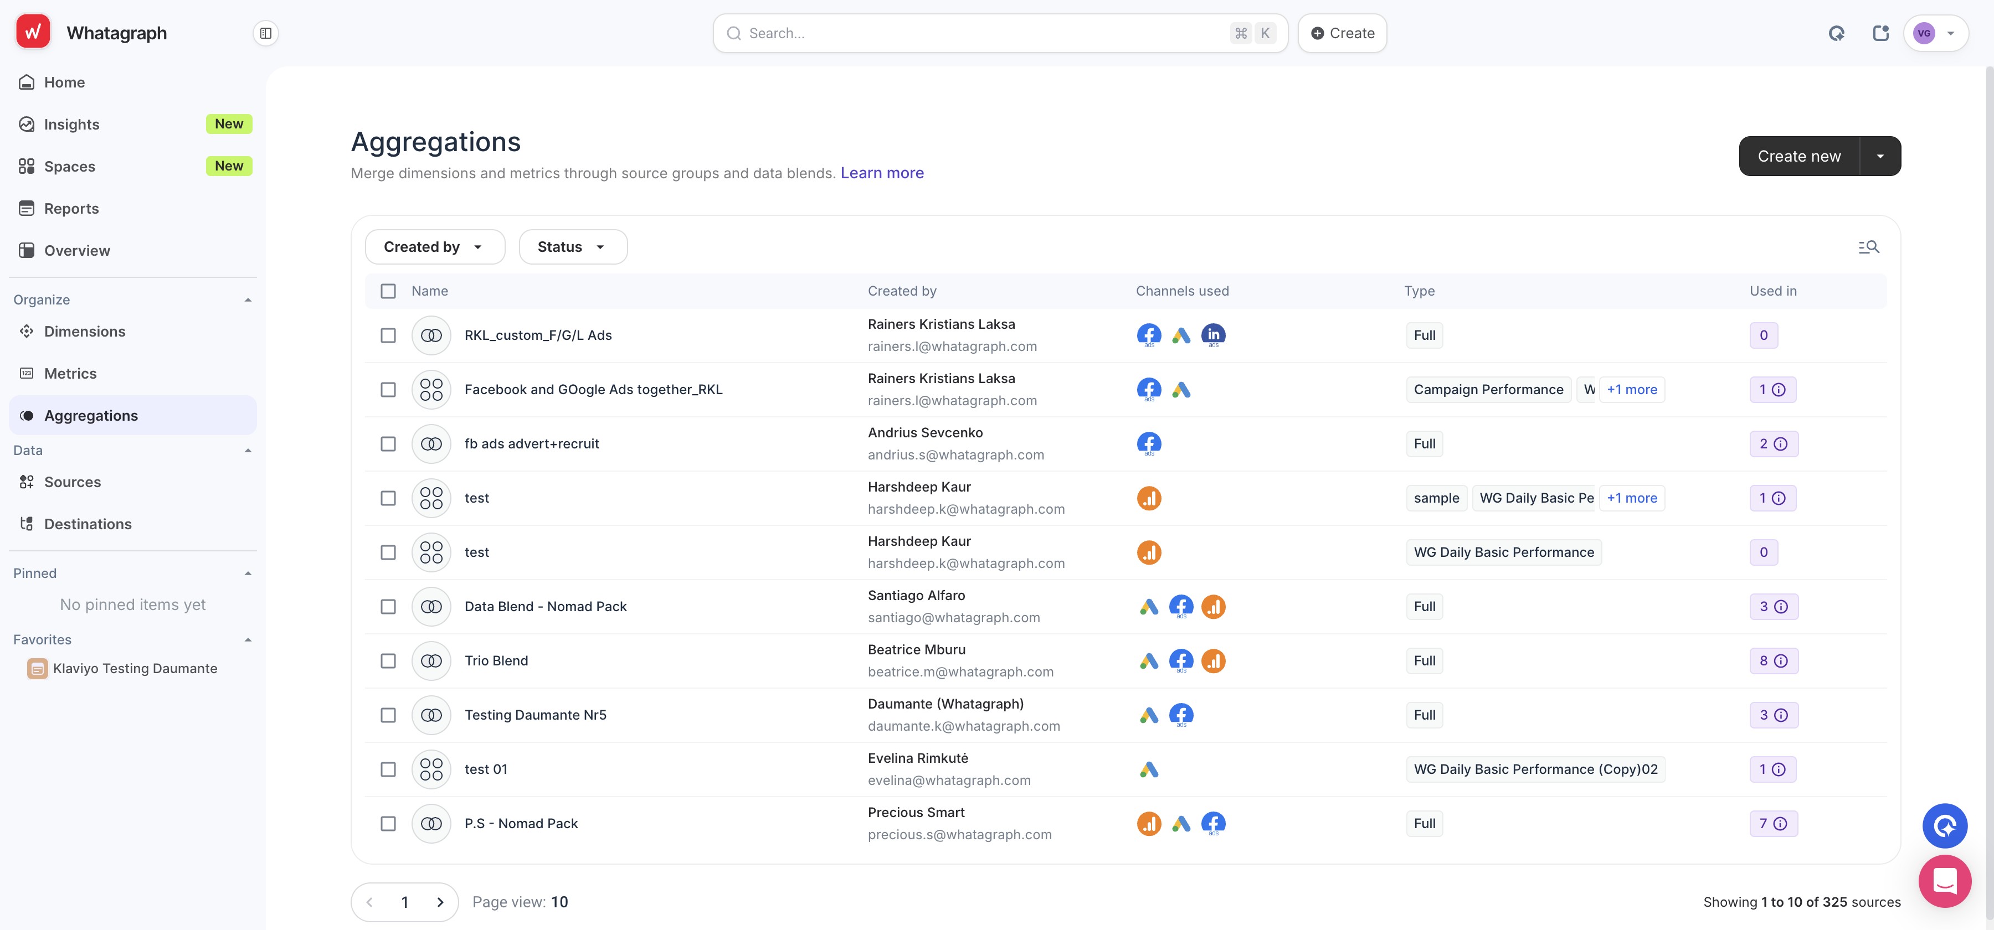
Task: Open Reports in the sidebar
Action: (132, 208)
